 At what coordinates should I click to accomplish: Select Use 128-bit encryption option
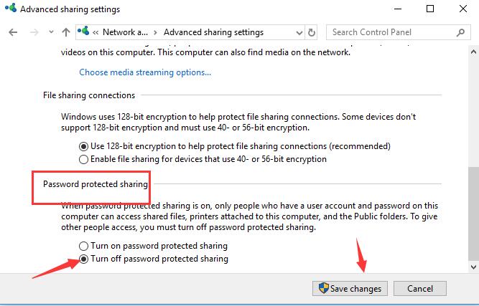click(x=83, y=147)
